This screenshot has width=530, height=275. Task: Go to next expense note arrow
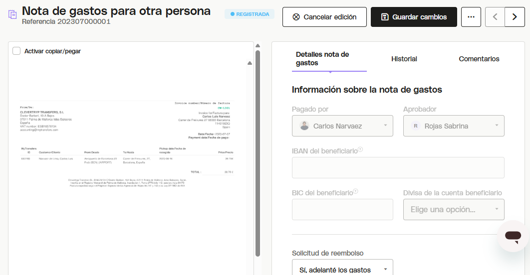(515, 17)
